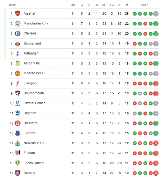Select the Fulham table row name
The image size is (164, 178).
coord(29,153)
